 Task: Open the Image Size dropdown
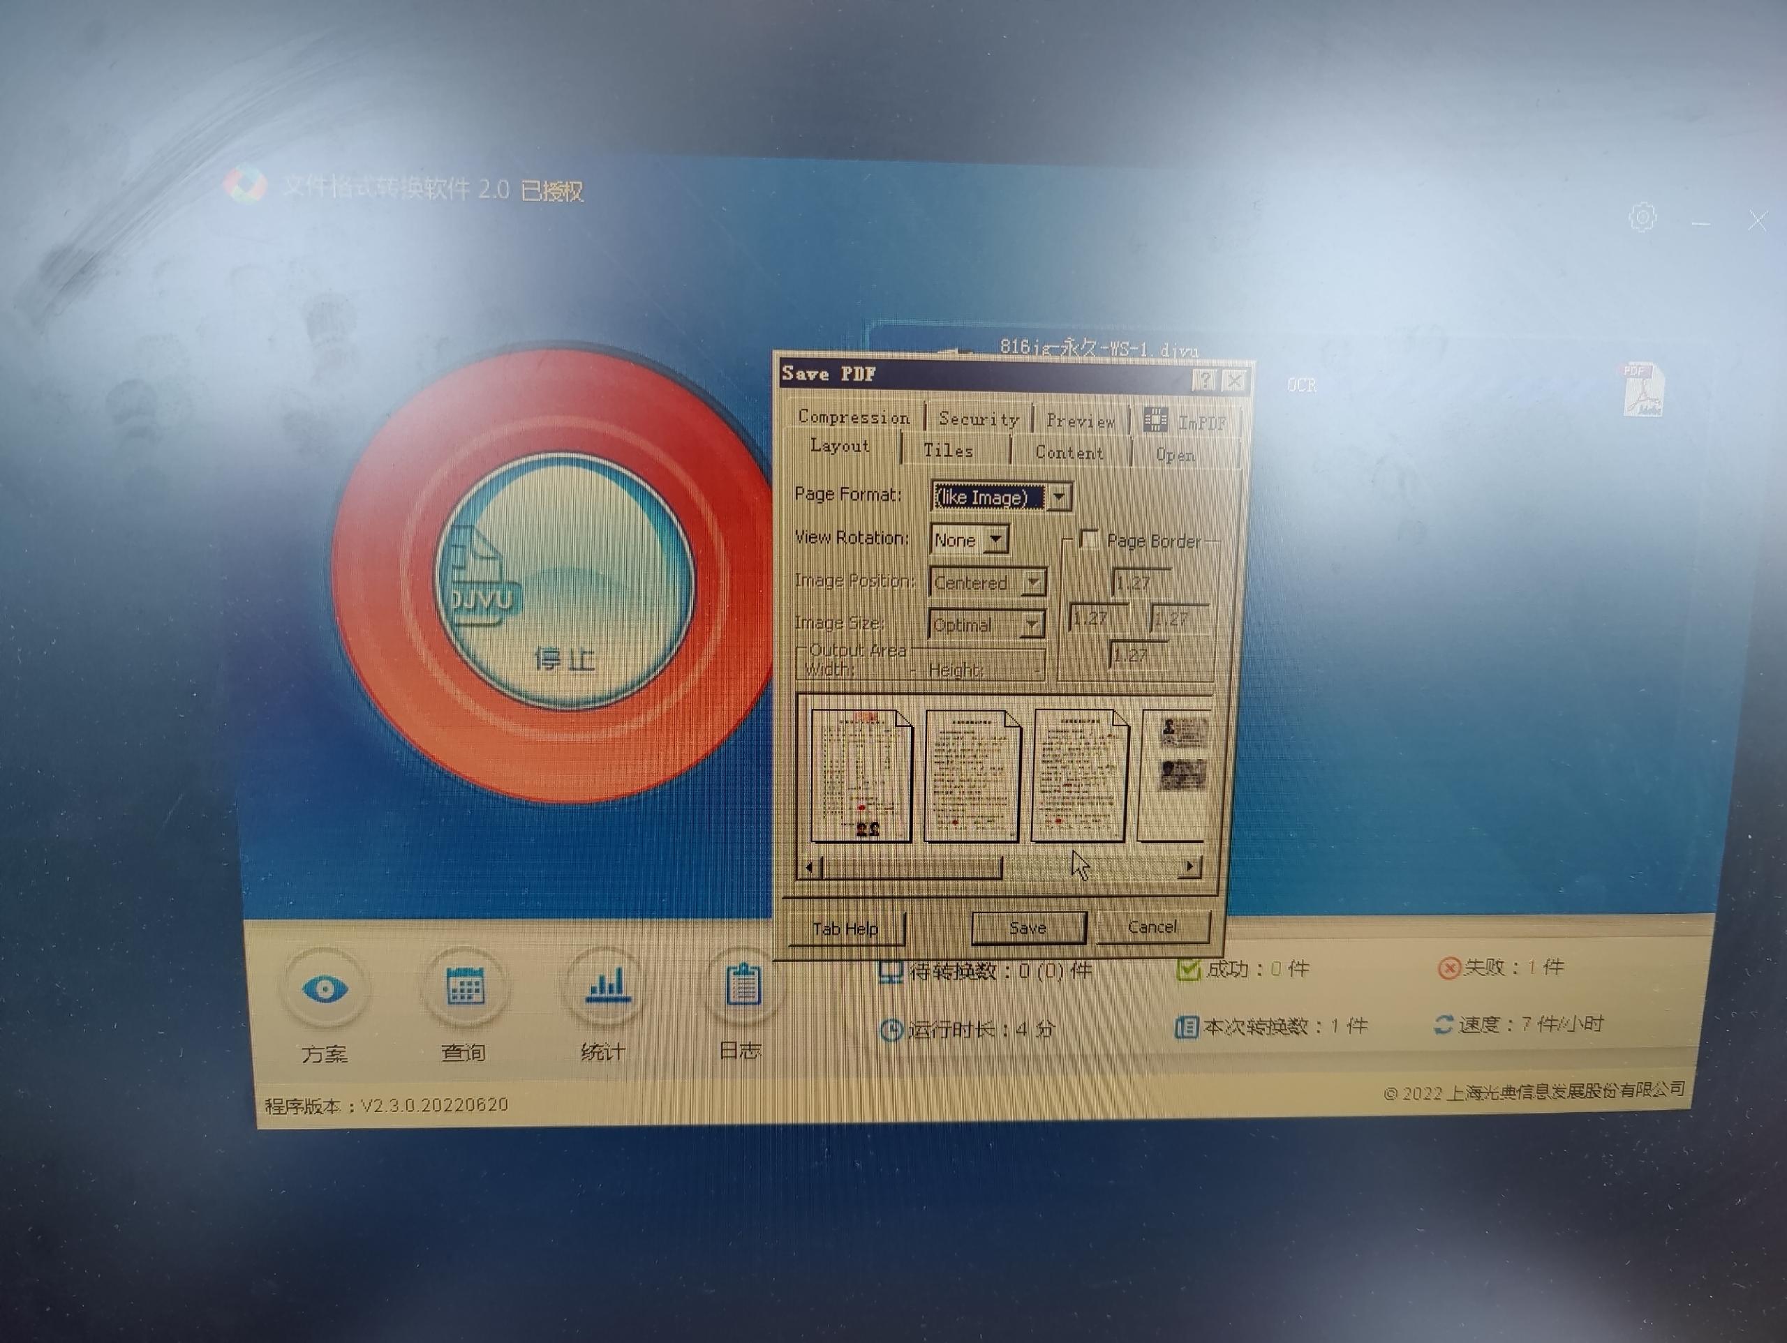pos(1032,624)
